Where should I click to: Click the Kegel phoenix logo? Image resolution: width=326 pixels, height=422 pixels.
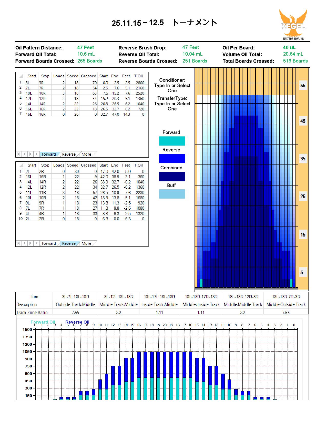(293, 24)
